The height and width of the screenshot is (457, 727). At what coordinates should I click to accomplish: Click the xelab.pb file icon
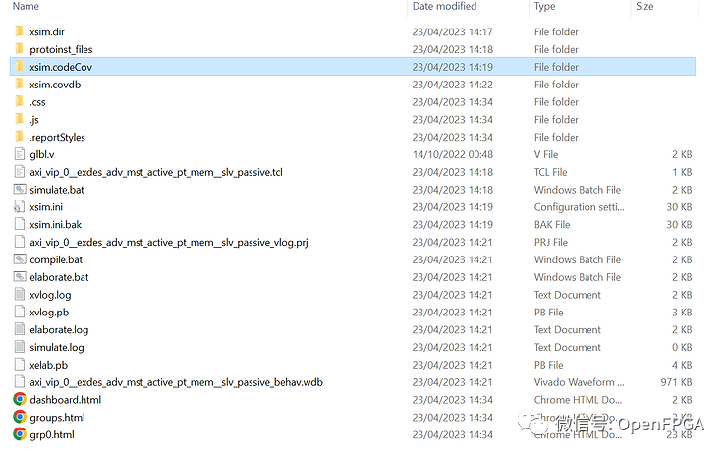coord(20,365)
